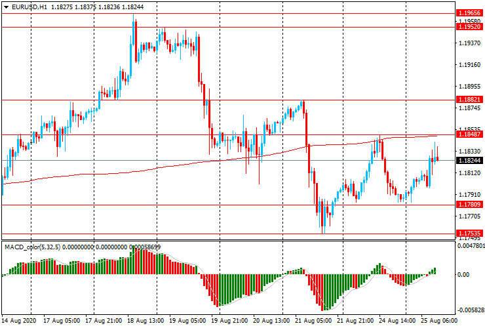Select the 1.18487 red price label

click(x=469, y=134)
